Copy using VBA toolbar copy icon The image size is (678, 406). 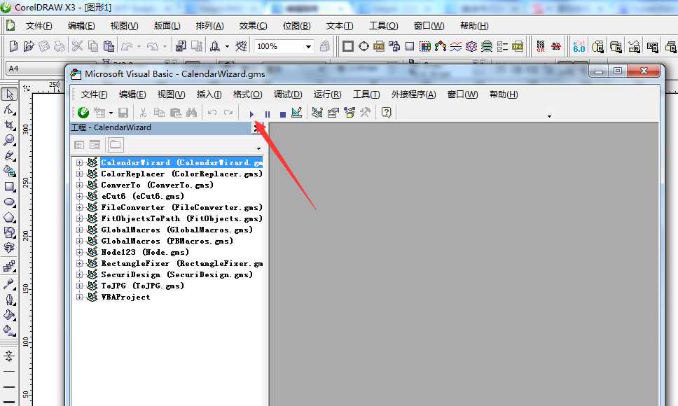[159, 113]
